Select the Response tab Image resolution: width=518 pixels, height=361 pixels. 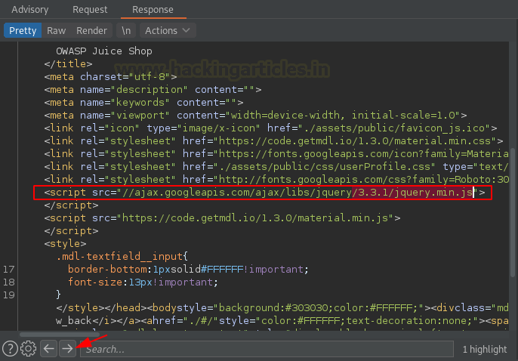[153, 10]
